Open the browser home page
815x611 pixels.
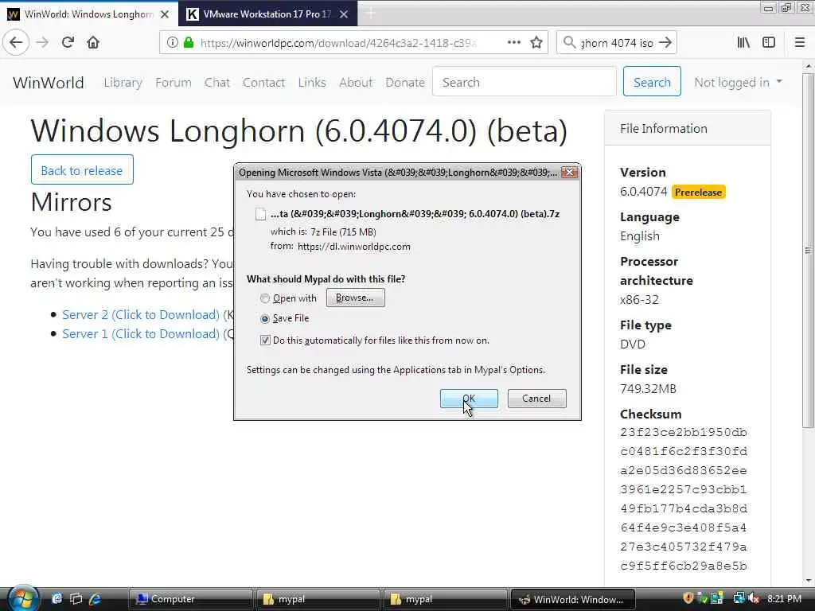pyautogui.click(x=93, y=43)
